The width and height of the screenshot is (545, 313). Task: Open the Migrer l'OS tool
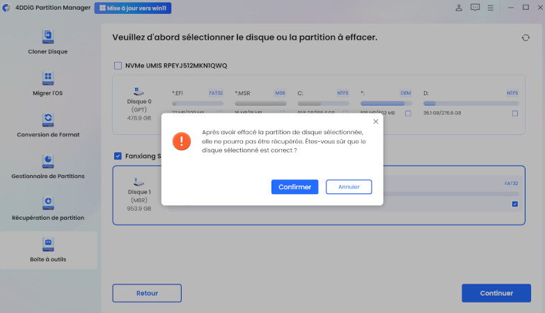[48, 83]
